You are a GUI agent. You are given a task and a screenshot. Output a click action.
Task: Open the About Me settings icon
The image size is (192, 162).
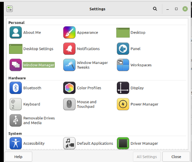coord(16,33)
